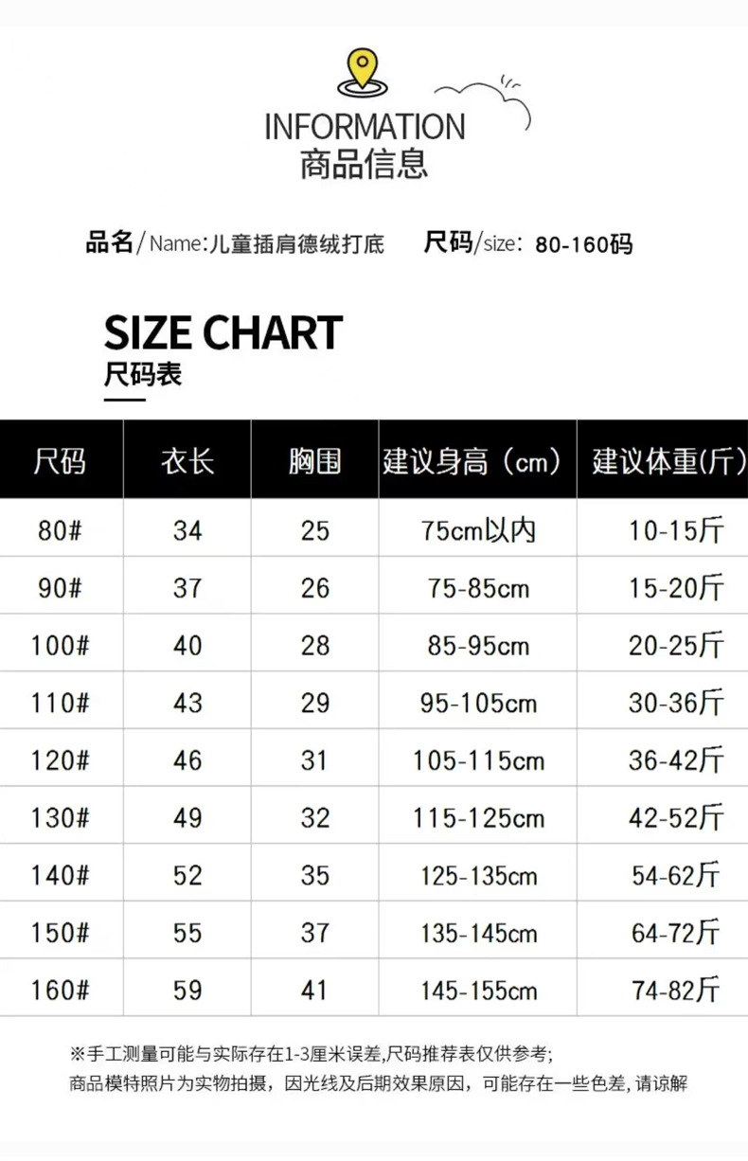This screenshot has width=748, height=1161.
Task: Select the 衣长 column header
Action: coord(187,461)
